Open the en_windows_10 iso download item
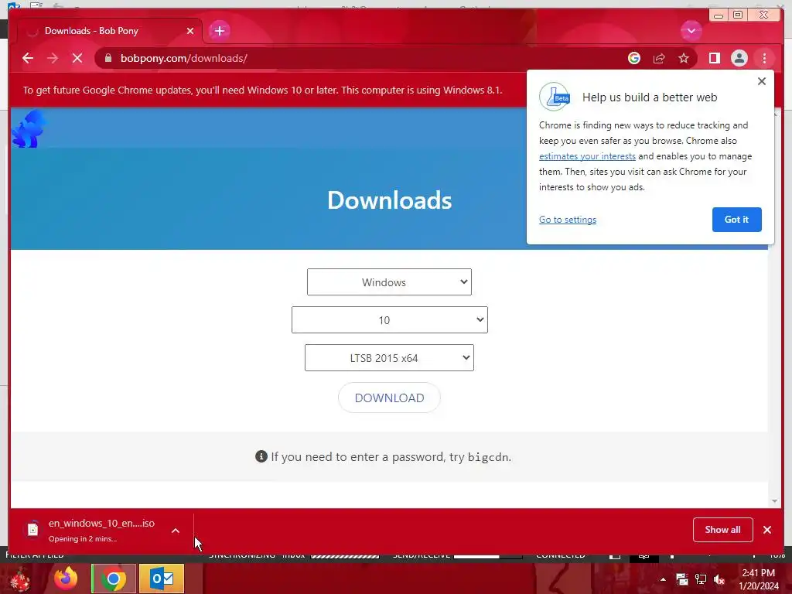The image size is (792, 594). 96,530
